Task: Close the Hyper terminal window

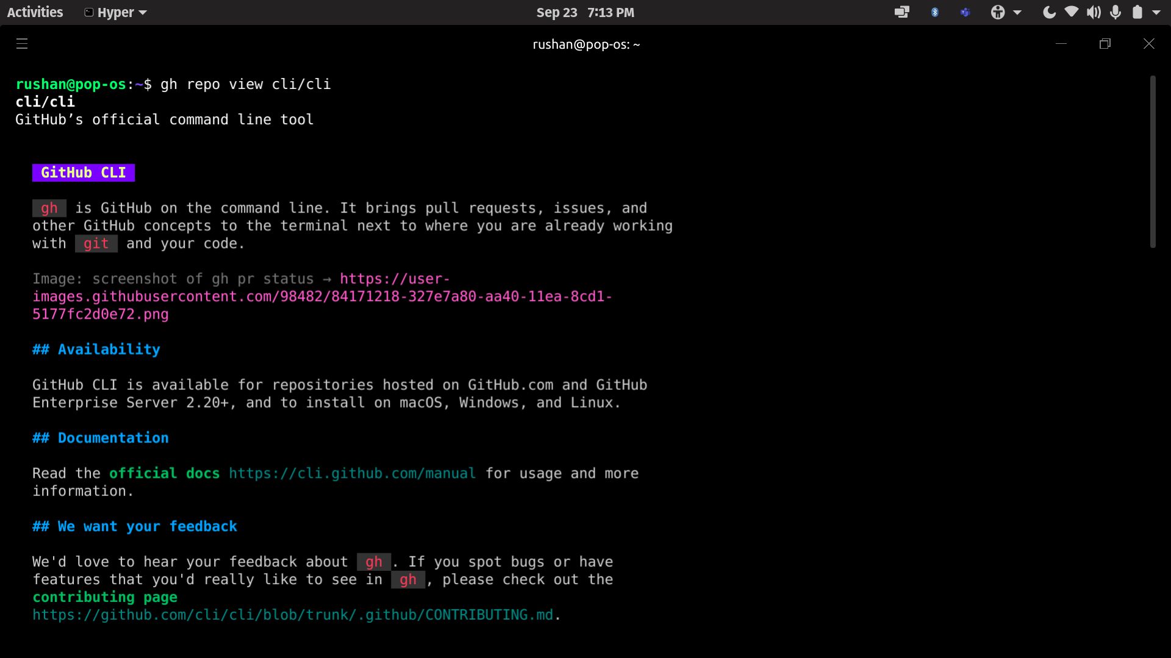Action: 1149,44
